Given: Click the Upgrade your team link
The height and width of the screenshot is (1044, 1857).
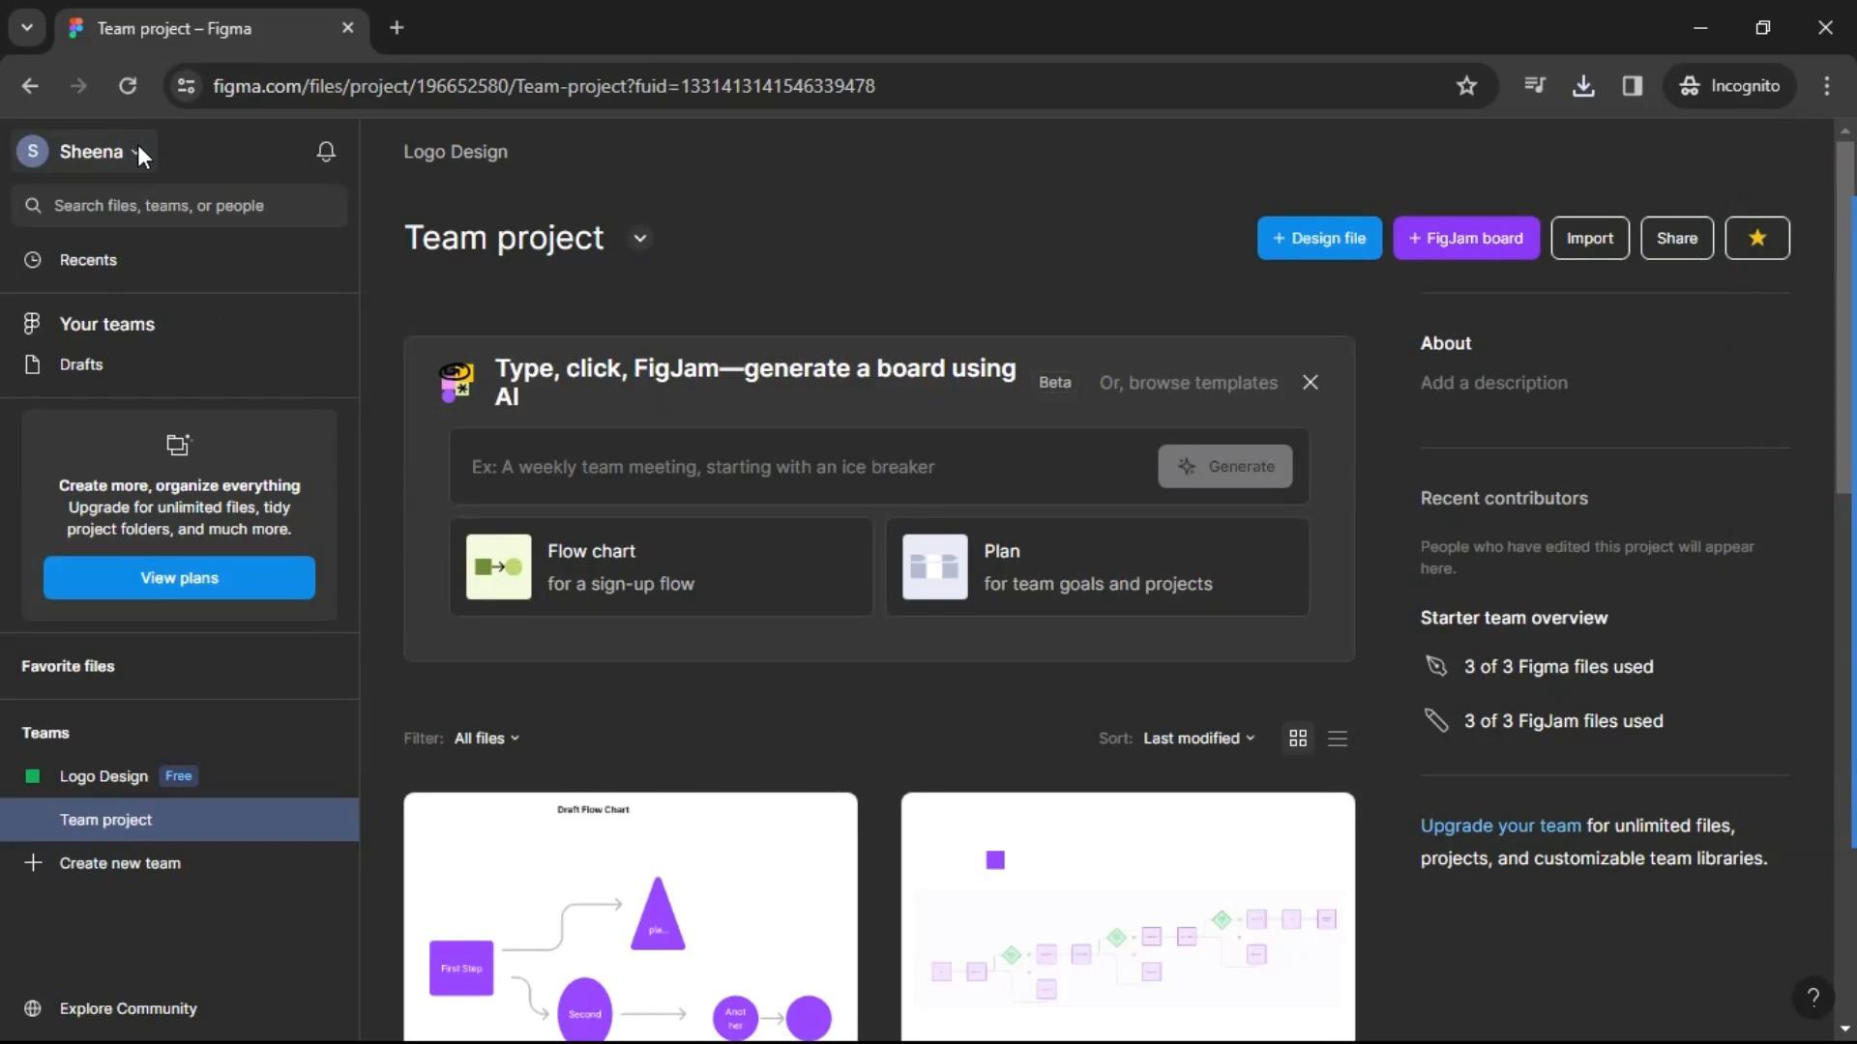Looking at the screenshot, I should [1501, 825].
